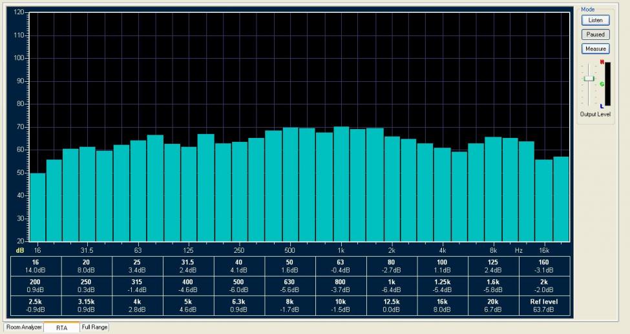The image size is (630, 334).
Task: Click the Ref level 63.7dB cell
Action: pyautogui.click(x=544, y=306)
